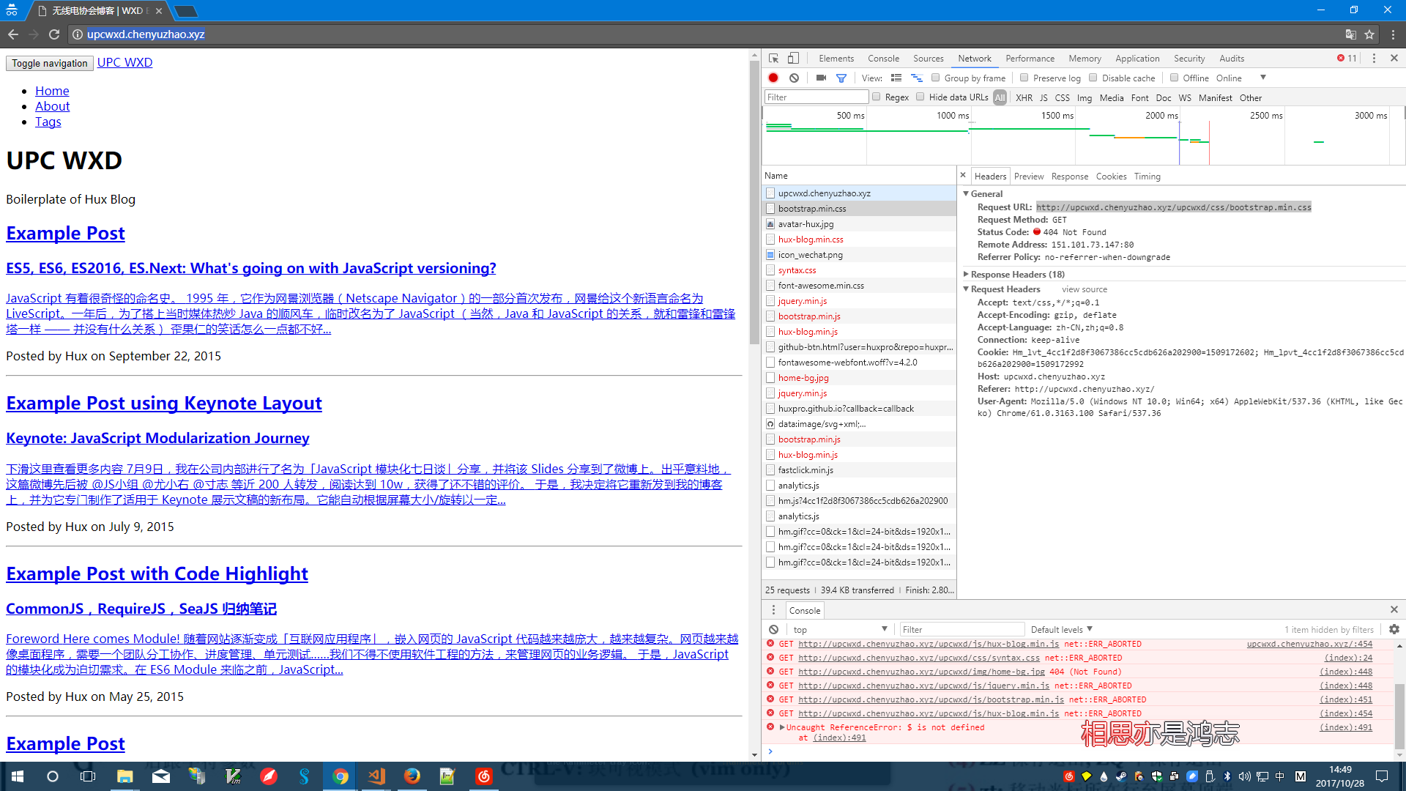
Task: Click the translate page icon in address bar
Action: click(1350, 34)
